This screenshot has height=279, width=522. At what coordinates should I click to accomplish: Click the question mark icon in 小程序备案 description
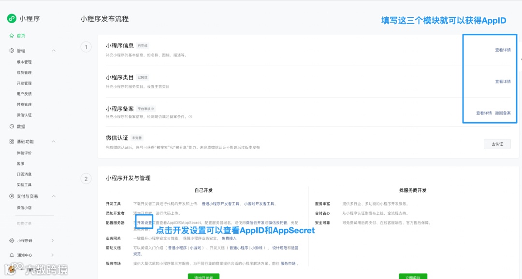190,117
